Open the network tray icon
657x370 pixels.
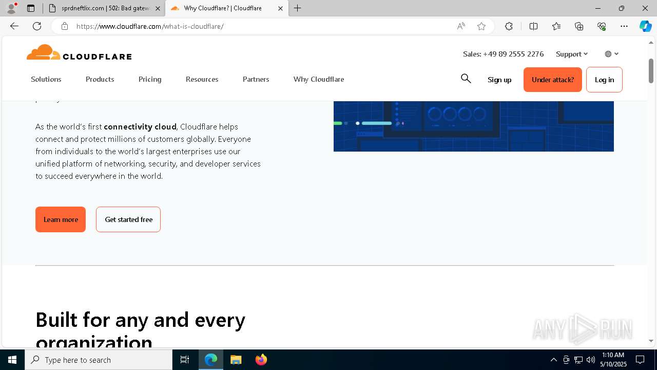point(578,360)
